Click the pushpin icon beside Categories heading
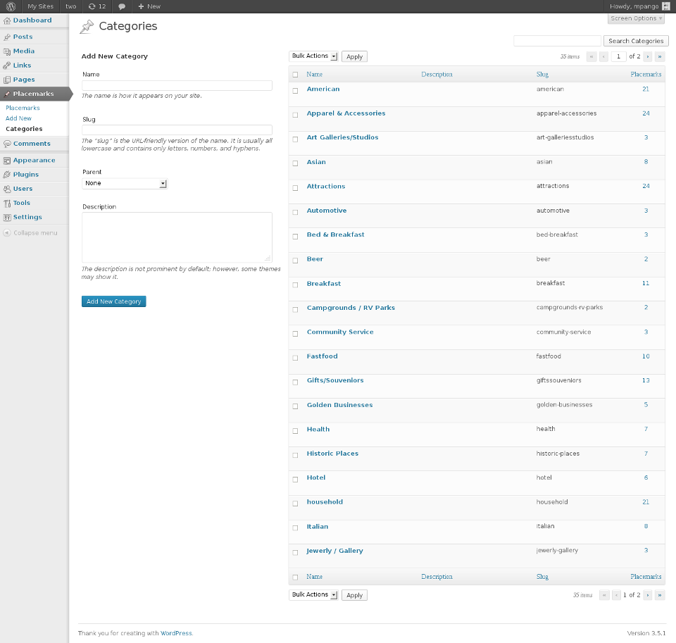 pos(87,27)
